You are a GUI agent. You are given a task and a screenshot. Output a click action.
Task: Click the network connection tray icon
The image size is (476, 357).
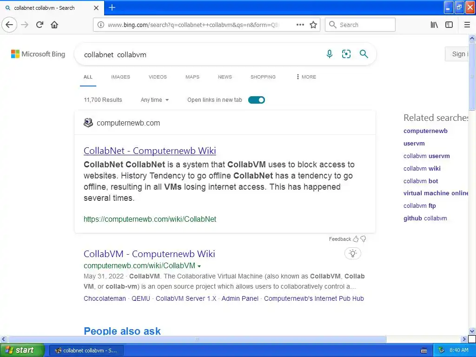[441, 350]
